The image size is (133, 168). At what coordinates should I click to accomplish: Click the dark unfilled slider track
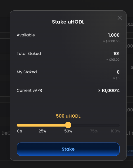point(95,125)
